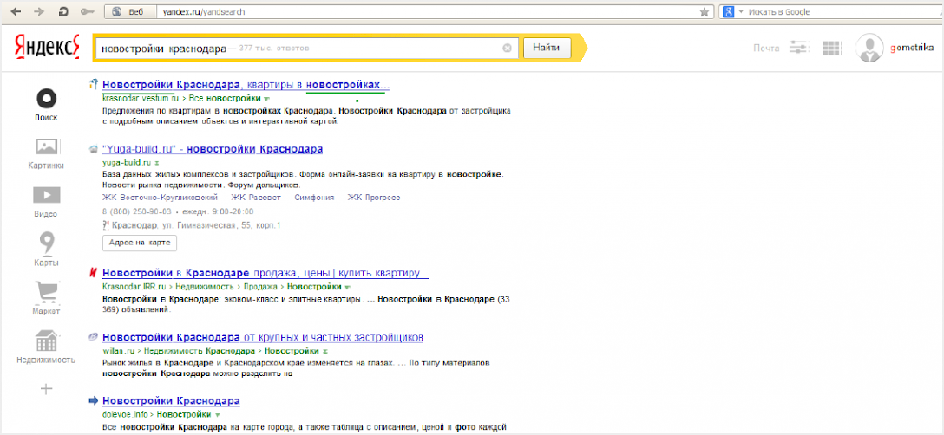Select the 'Поиск' sidebar icon
The width and height of the screenshot is (944, 435).
46,104
